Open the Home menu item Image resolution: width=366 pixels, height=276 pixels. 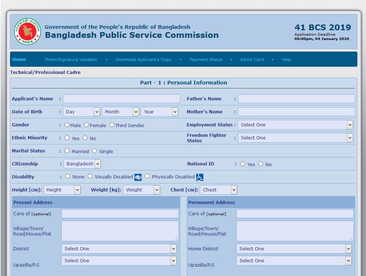click(x=19, y=59)
